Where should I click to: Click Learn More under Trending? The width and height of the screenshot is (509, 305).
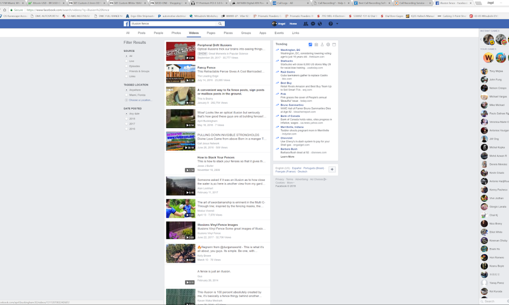pyautogui.click(x=287, y=157)
